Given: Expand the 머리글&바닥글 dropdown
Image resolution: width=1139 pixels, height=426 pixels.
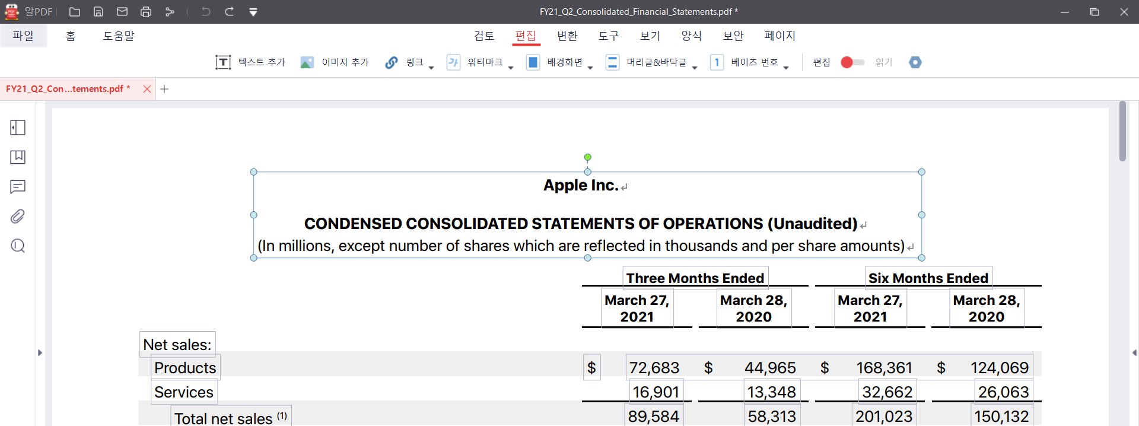Looking at the screenshot, I should click(694, 68).
